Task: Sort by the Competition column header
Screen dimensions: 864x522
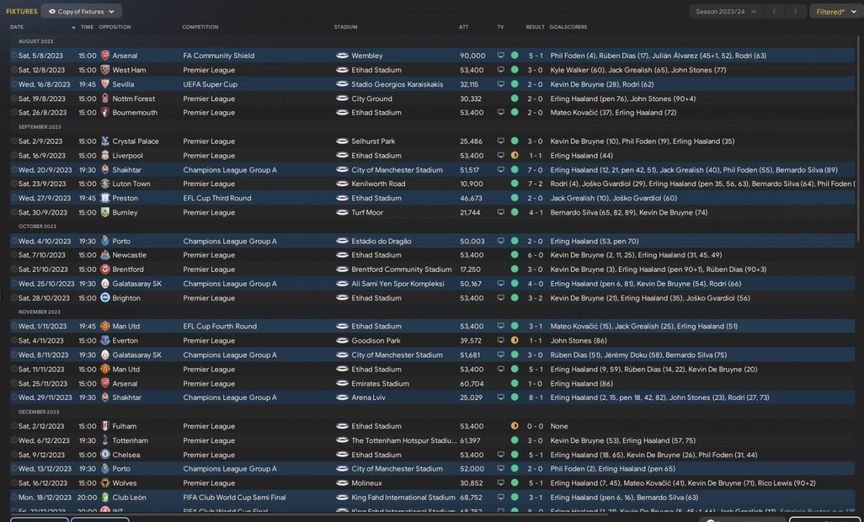Action: (200, 27)
